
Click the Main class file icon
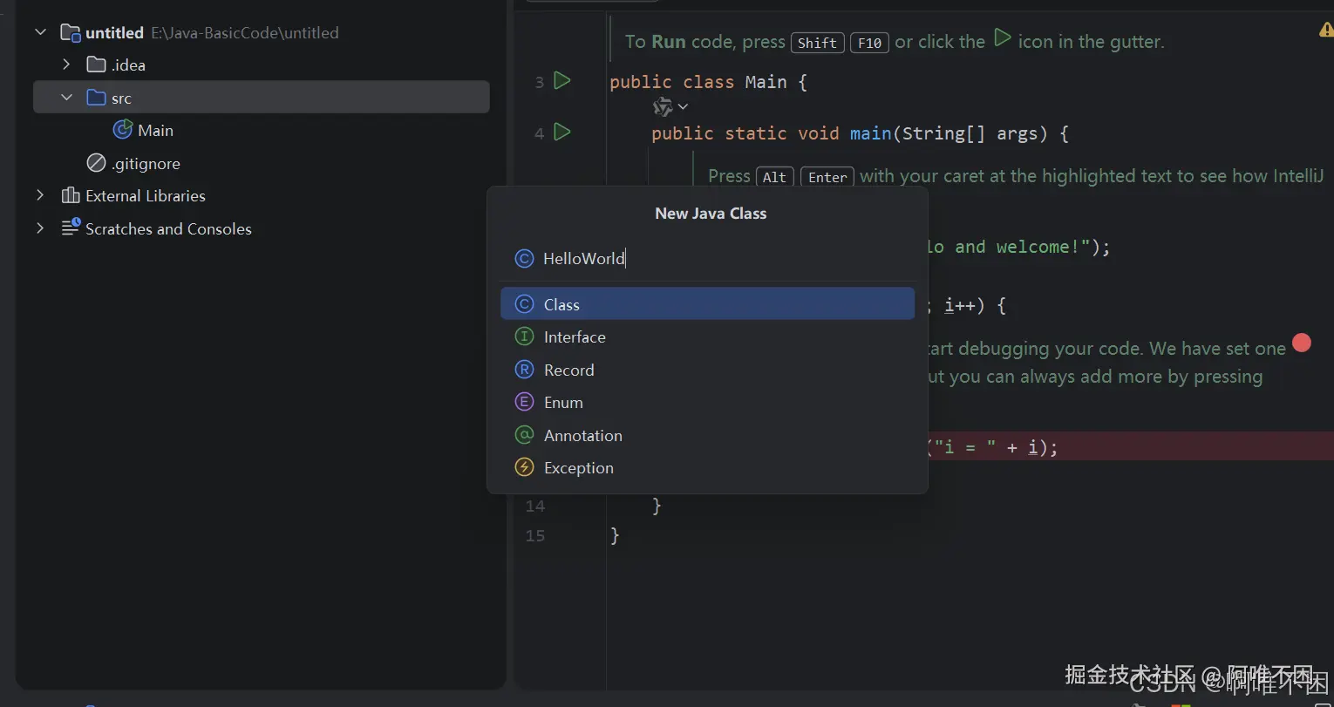(123, 130)
